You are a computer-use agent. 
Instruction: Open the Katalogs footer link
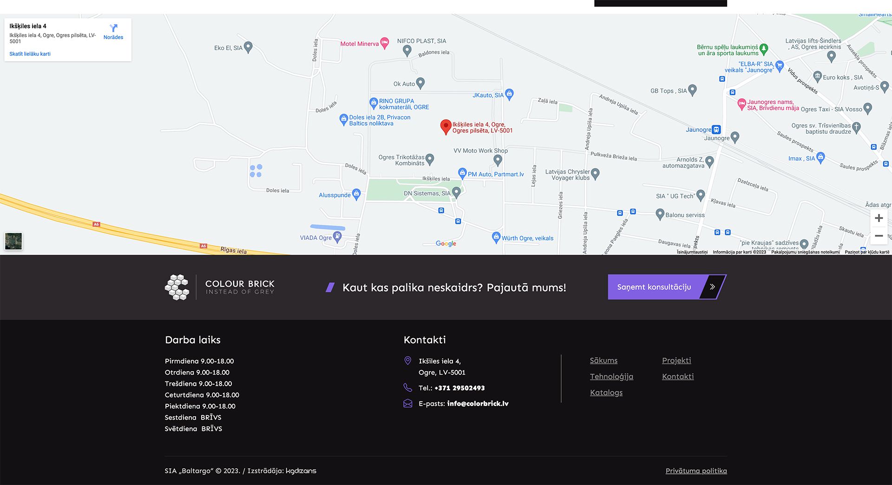(x=606, y=393)
